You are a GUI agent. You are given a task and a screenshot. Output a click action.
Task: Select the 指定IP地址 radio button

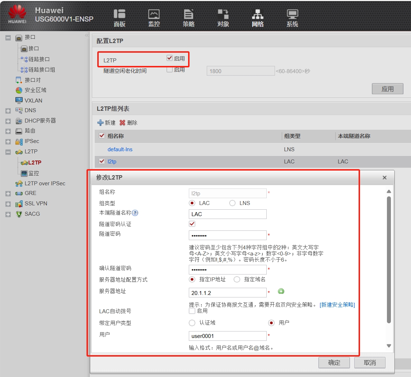pyautogui.click(x=192, y=280)
